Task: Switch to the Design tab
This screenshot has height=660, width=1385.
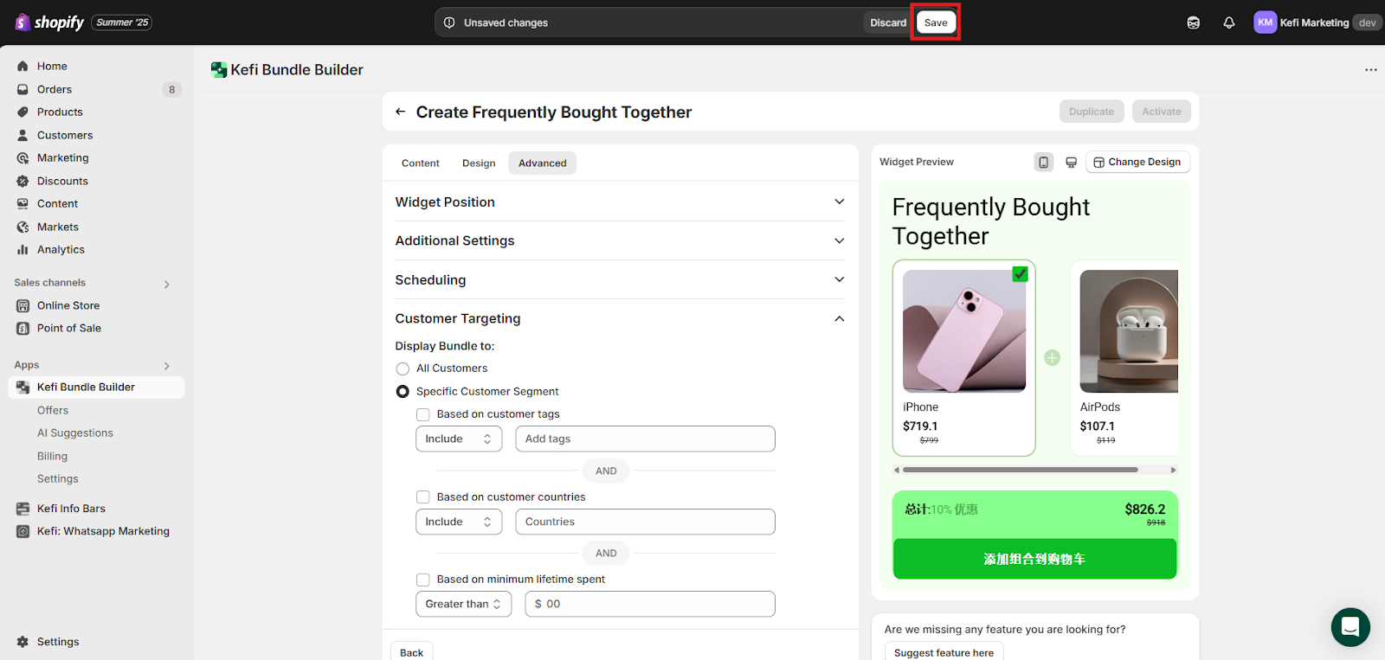Action: point(479,163)
